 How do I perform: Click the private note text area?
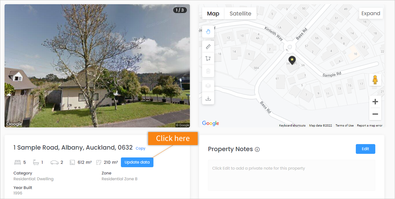tap(292, 175)
